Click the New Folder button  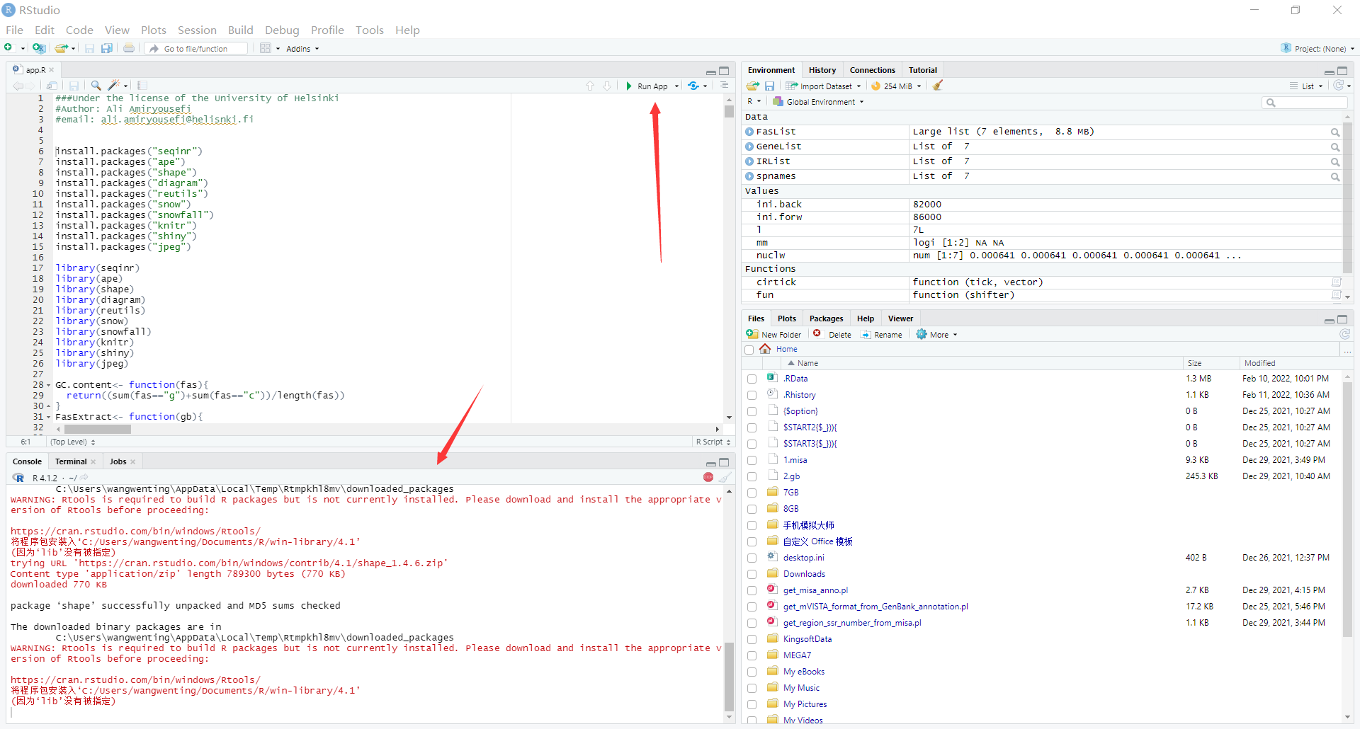[774, 335]
